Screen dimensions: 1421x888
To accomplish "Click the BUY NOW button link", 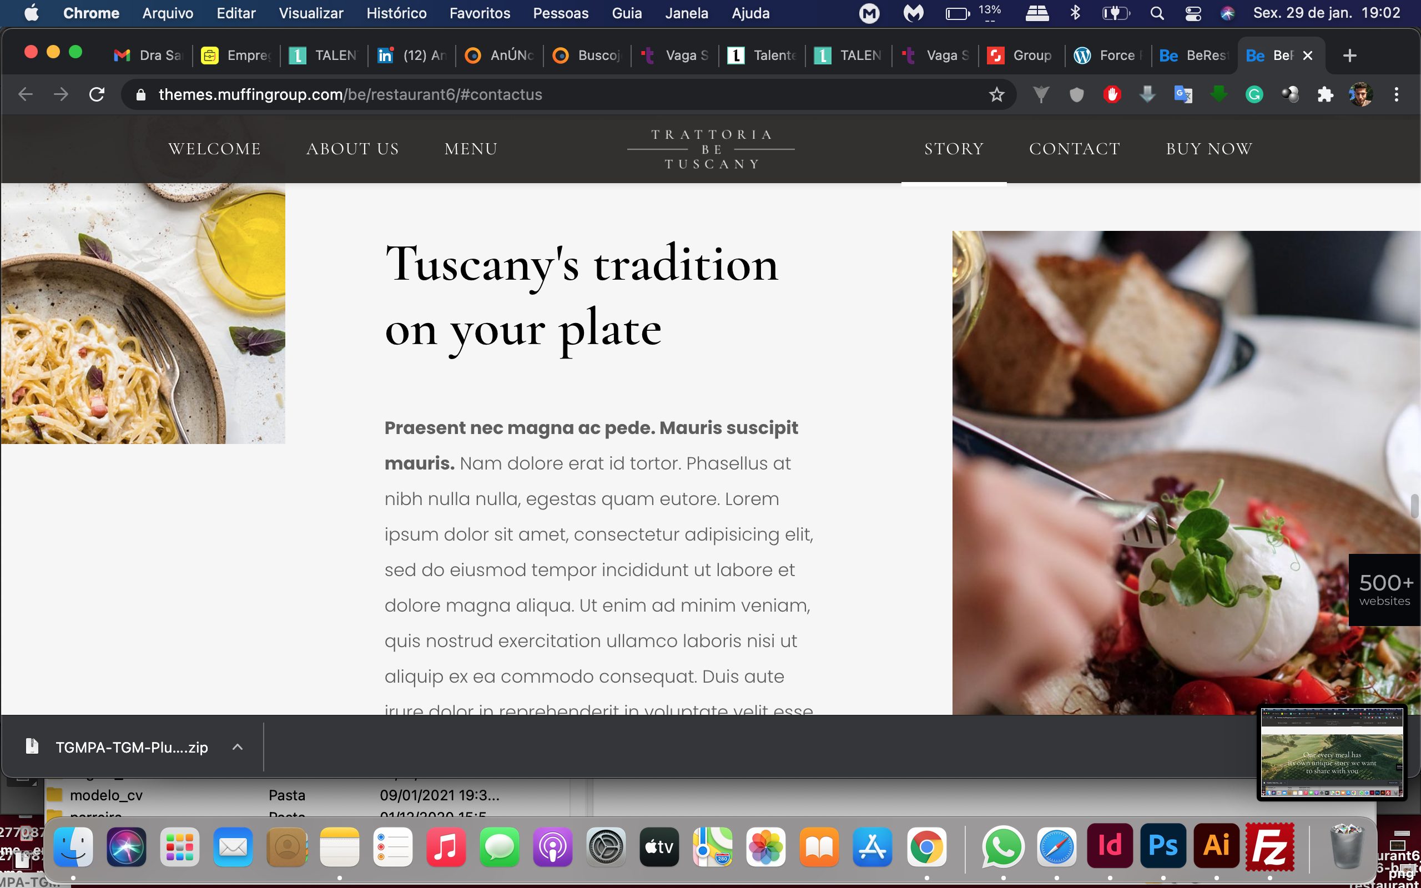I will click(x=1209, y=148).
